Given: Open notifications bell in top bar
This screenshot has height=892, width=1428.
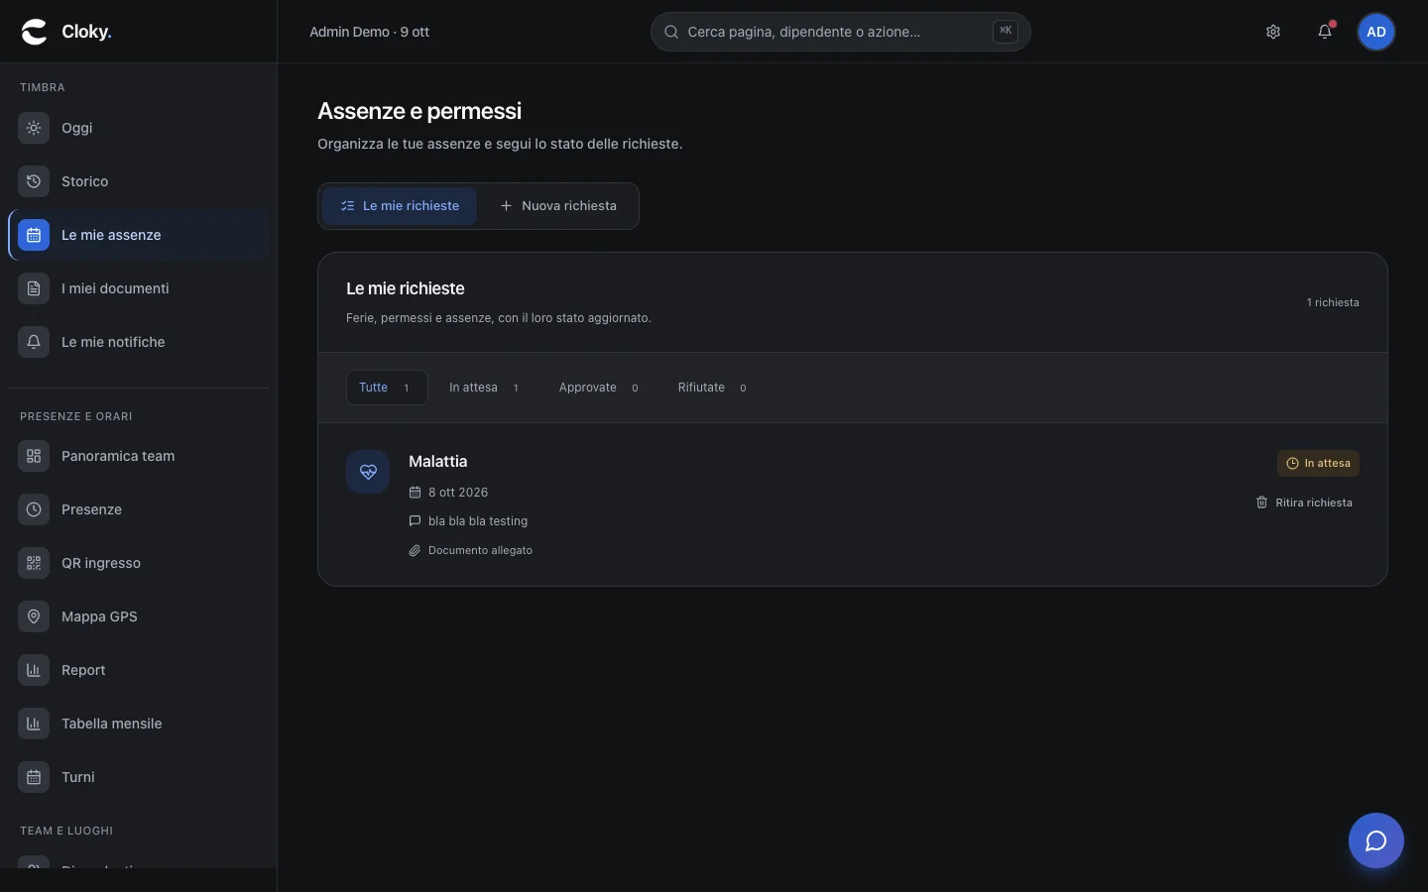Looking at the screenshot, I should (x=1325, y=32).
